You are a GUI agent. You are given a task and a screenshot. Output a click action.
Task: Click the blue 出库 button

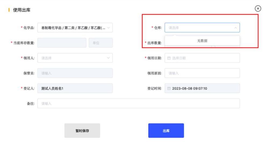click(166, 131)
